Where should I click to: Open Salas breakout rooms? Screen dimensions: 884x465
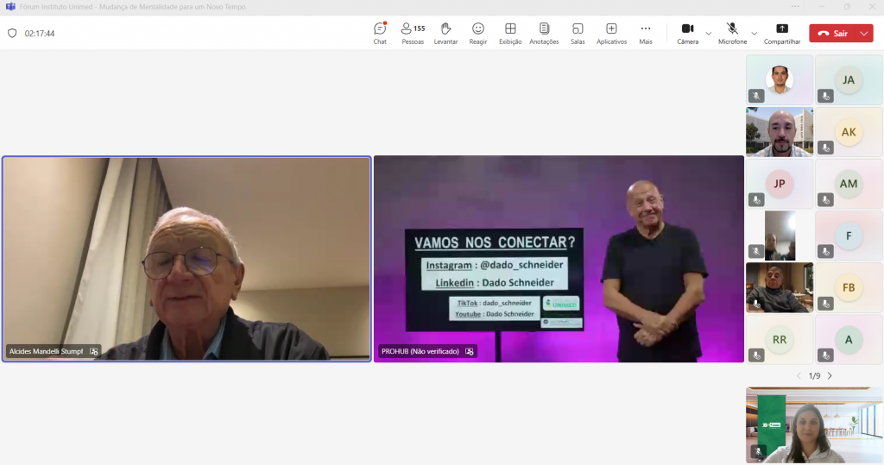point(578,34)
